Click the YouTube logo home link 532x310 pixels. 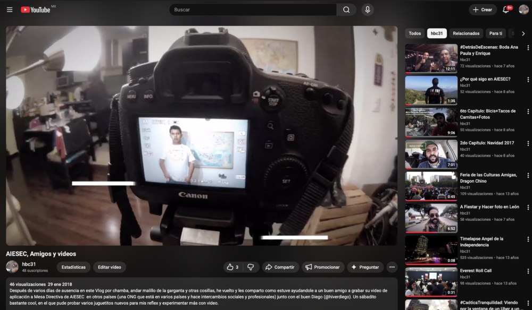(x=36, y=10)
